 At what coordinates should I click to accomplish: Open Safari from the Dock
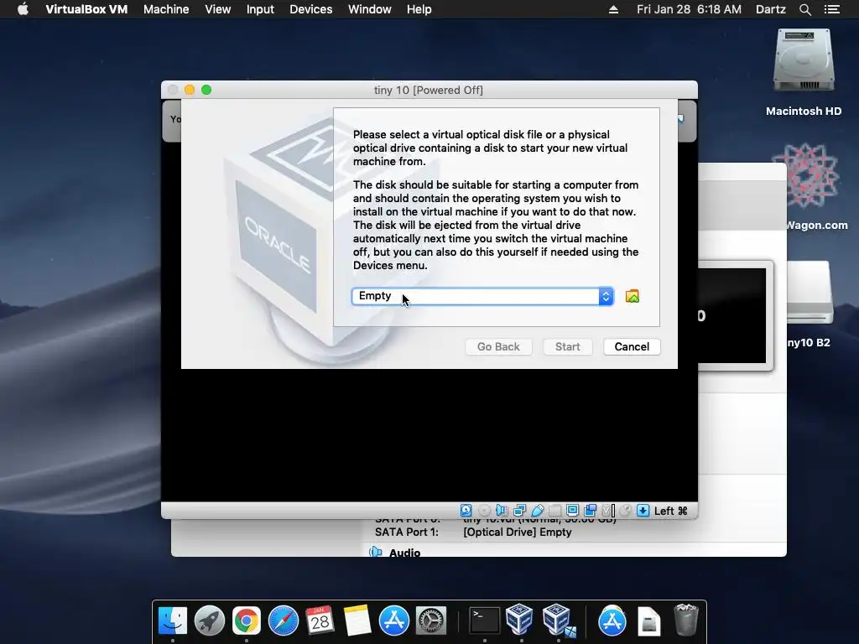click(x=284, y=621)
